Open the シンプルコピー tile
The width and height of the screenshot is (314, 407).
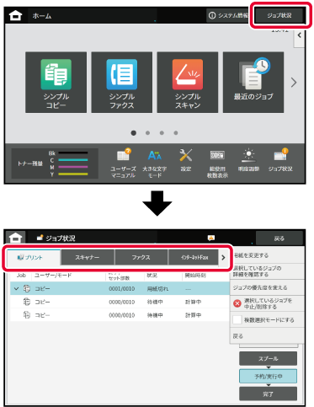[x=56, y=83]
